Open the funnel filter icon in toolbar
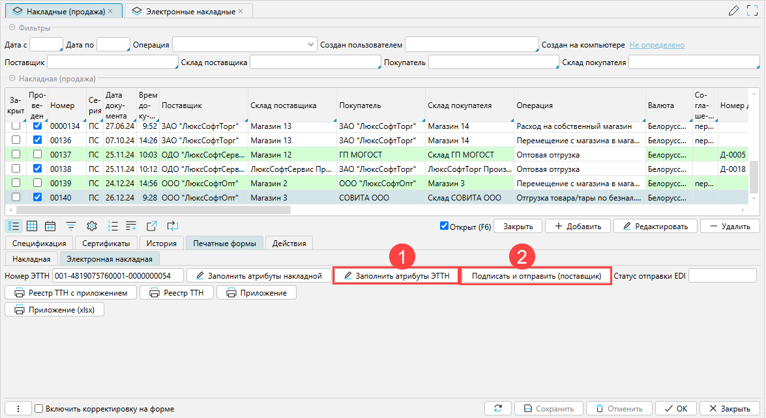 point(71,226)
